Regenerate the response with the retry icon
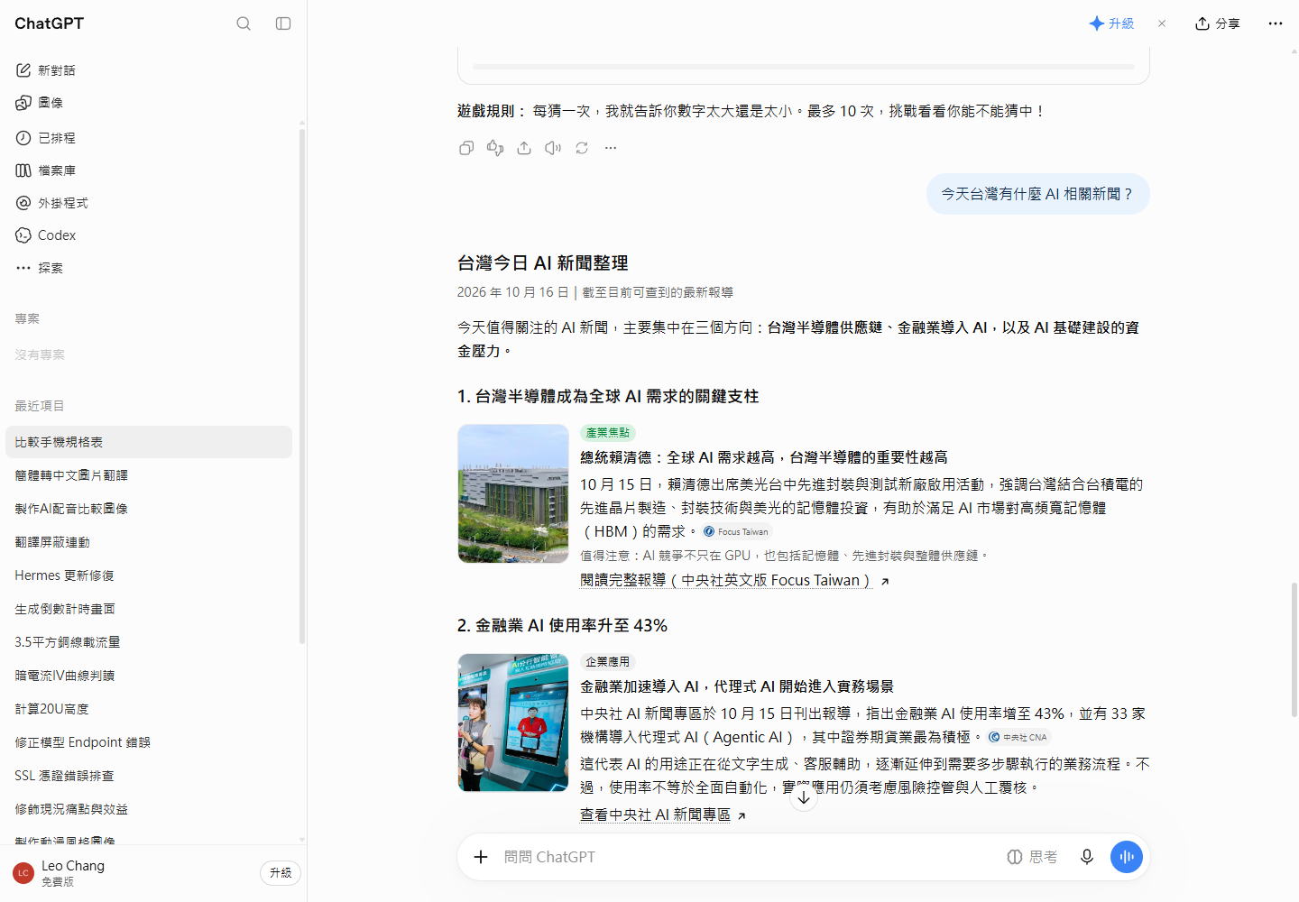The image size is (1299, 902). (x=582, y=148)
